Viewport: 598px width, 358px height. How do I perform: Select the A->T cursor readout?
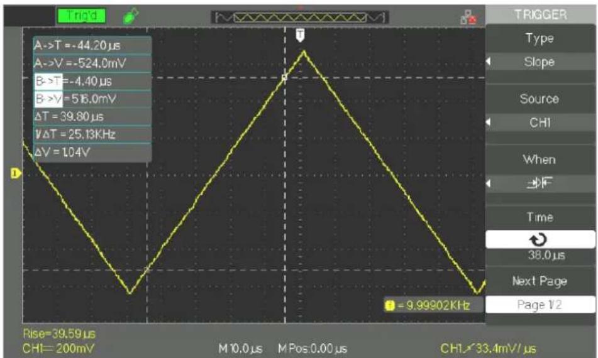pos(92,46)
